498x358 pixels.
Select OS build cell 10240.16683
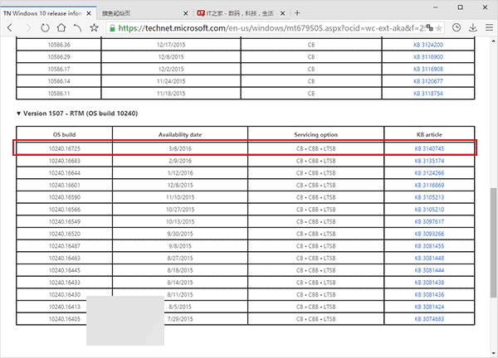point(65,161)
